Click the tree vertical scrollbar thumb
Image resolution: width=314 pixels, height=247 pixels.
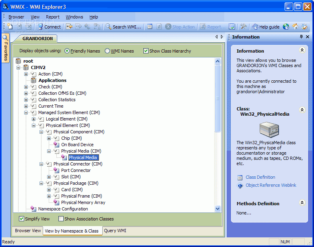(218, 98)
